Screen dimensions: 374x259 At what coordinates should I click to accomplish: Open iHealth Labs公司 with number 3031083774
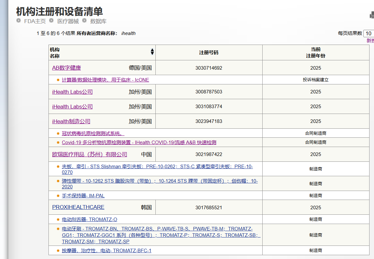(72, 107)
